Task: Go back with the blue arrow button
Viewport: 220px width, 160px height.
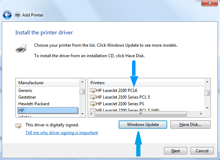Action: [x=7, y=15]
